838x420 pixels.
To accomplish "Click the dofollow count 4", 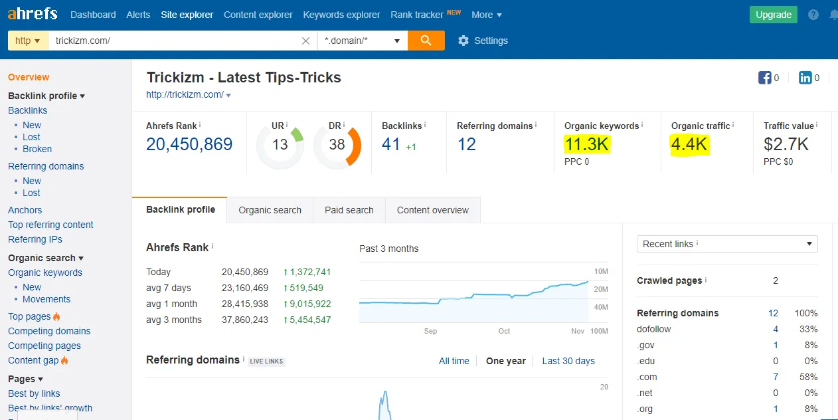I will point(776,329).
